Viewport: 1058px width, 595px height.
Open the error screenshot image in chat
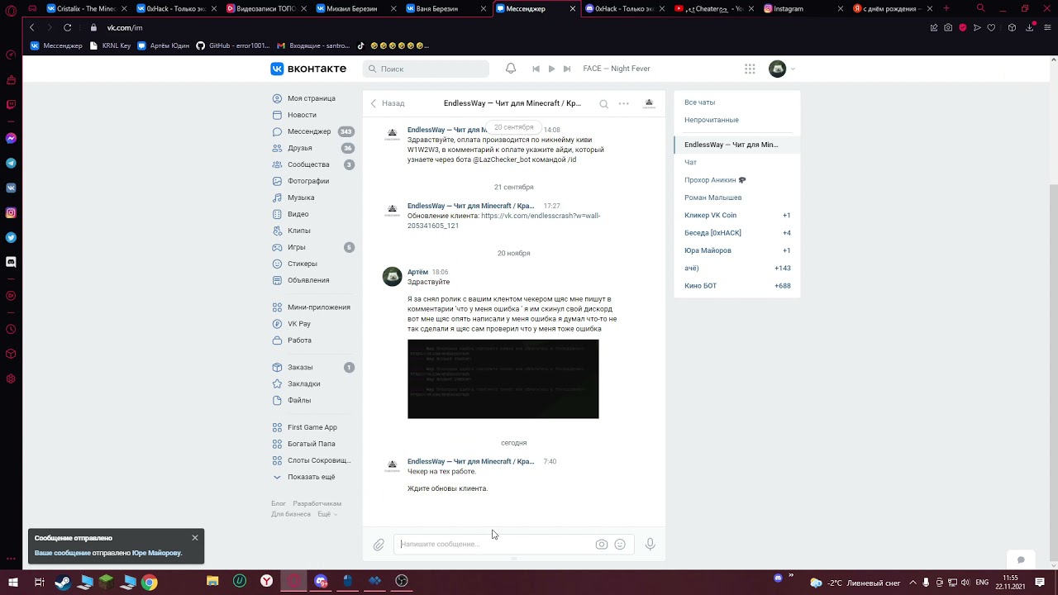(503, 379)
